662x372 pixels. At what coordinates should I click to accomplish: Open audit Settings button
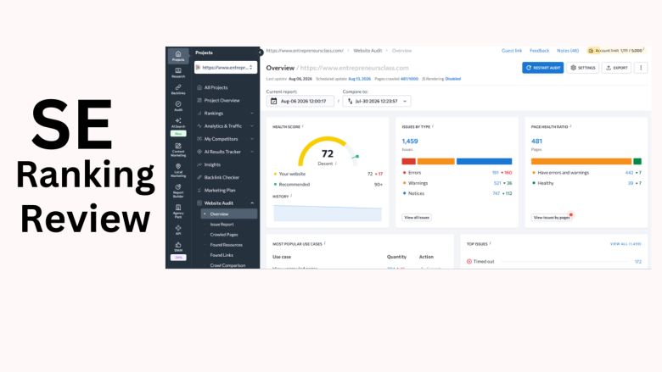click(582, 68)
